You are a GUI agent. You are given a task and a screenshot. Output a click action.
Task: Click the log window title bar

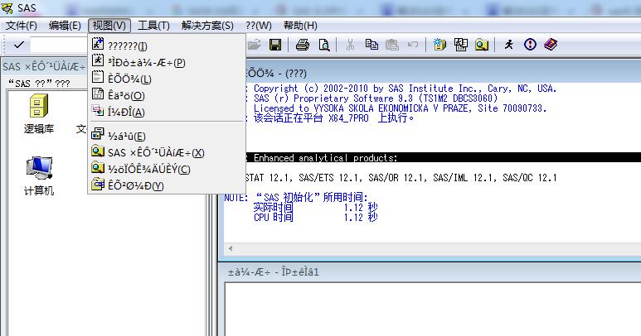click(443, 74)
